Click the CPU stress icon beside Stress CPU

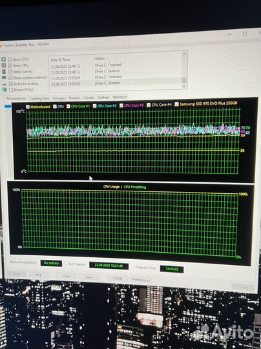pyautogui.click(x=4, y=59)
